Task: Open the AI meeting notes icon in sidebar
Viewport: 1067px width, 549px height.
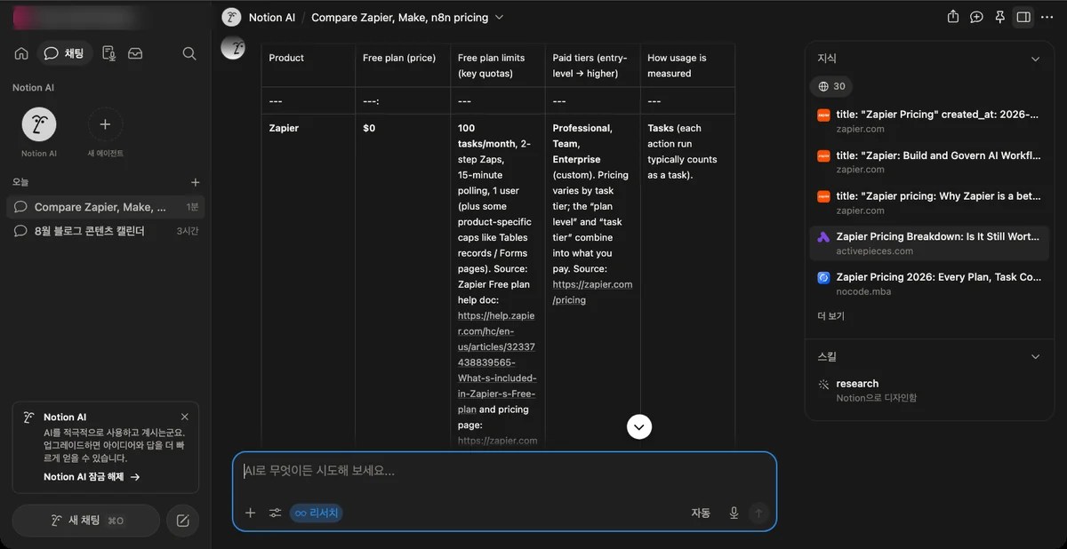Action: click(x=108, y=53)
